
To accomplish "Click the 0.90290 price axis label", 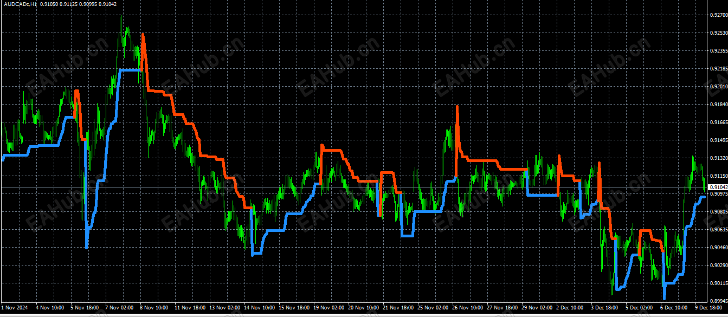I will [718, 265].
